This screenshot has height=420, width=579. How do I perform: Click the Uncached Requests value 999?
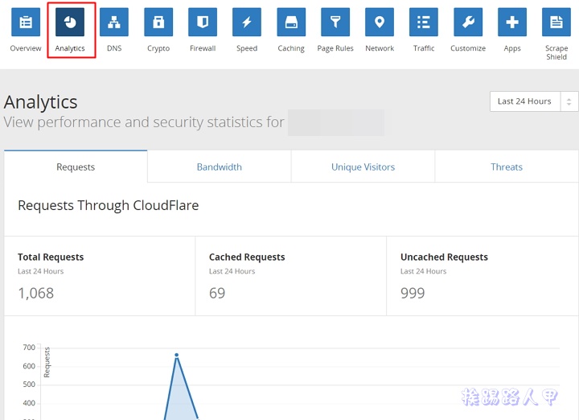pyautogui.click(x=413, y=294)
